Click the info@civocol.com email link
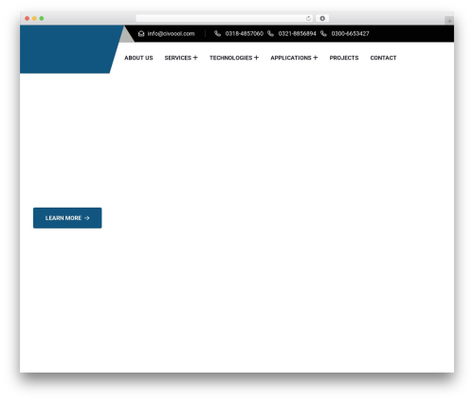Viewport: 474px width, 401px height. coord(171,33)
